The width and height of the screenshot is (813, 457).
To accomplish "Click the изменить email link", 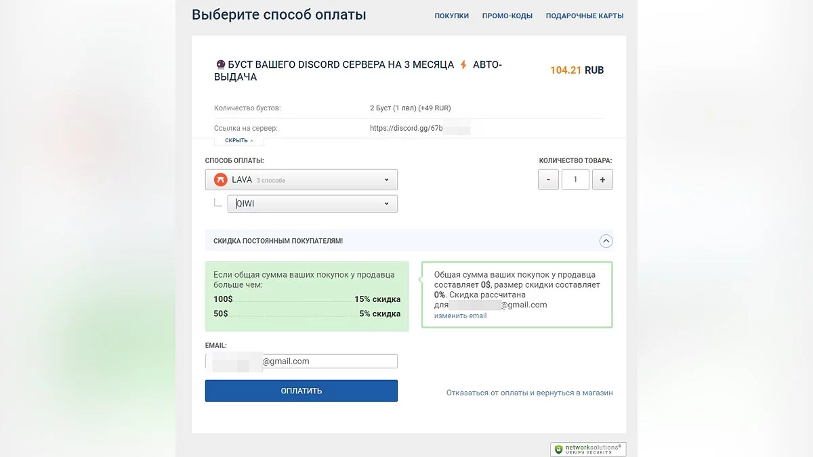I will click(x=460, y=316).
